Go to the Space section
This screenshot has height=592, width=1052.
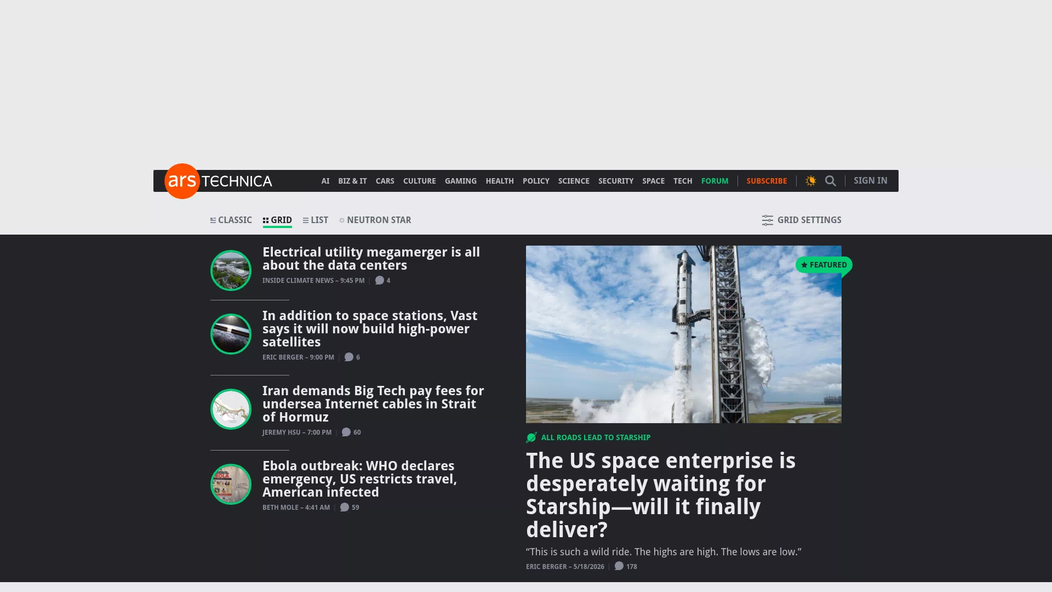point(653,181)
